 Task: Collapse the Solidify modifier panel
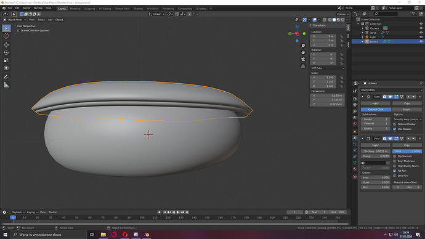(x=362, y=139)
